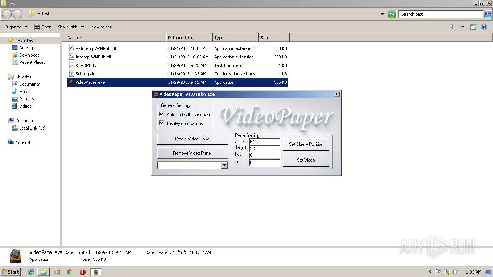Open Local Disk (C:)
This screenshot has width=493, height=277.
(32, 128)
